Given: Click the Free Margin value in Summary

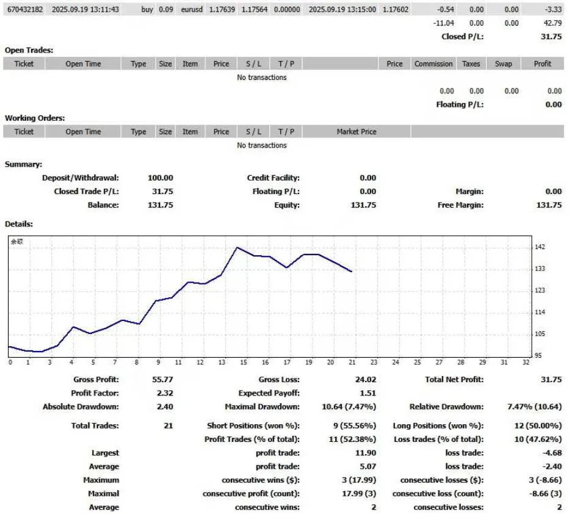Looking at the screenshot, I should 548,205.
